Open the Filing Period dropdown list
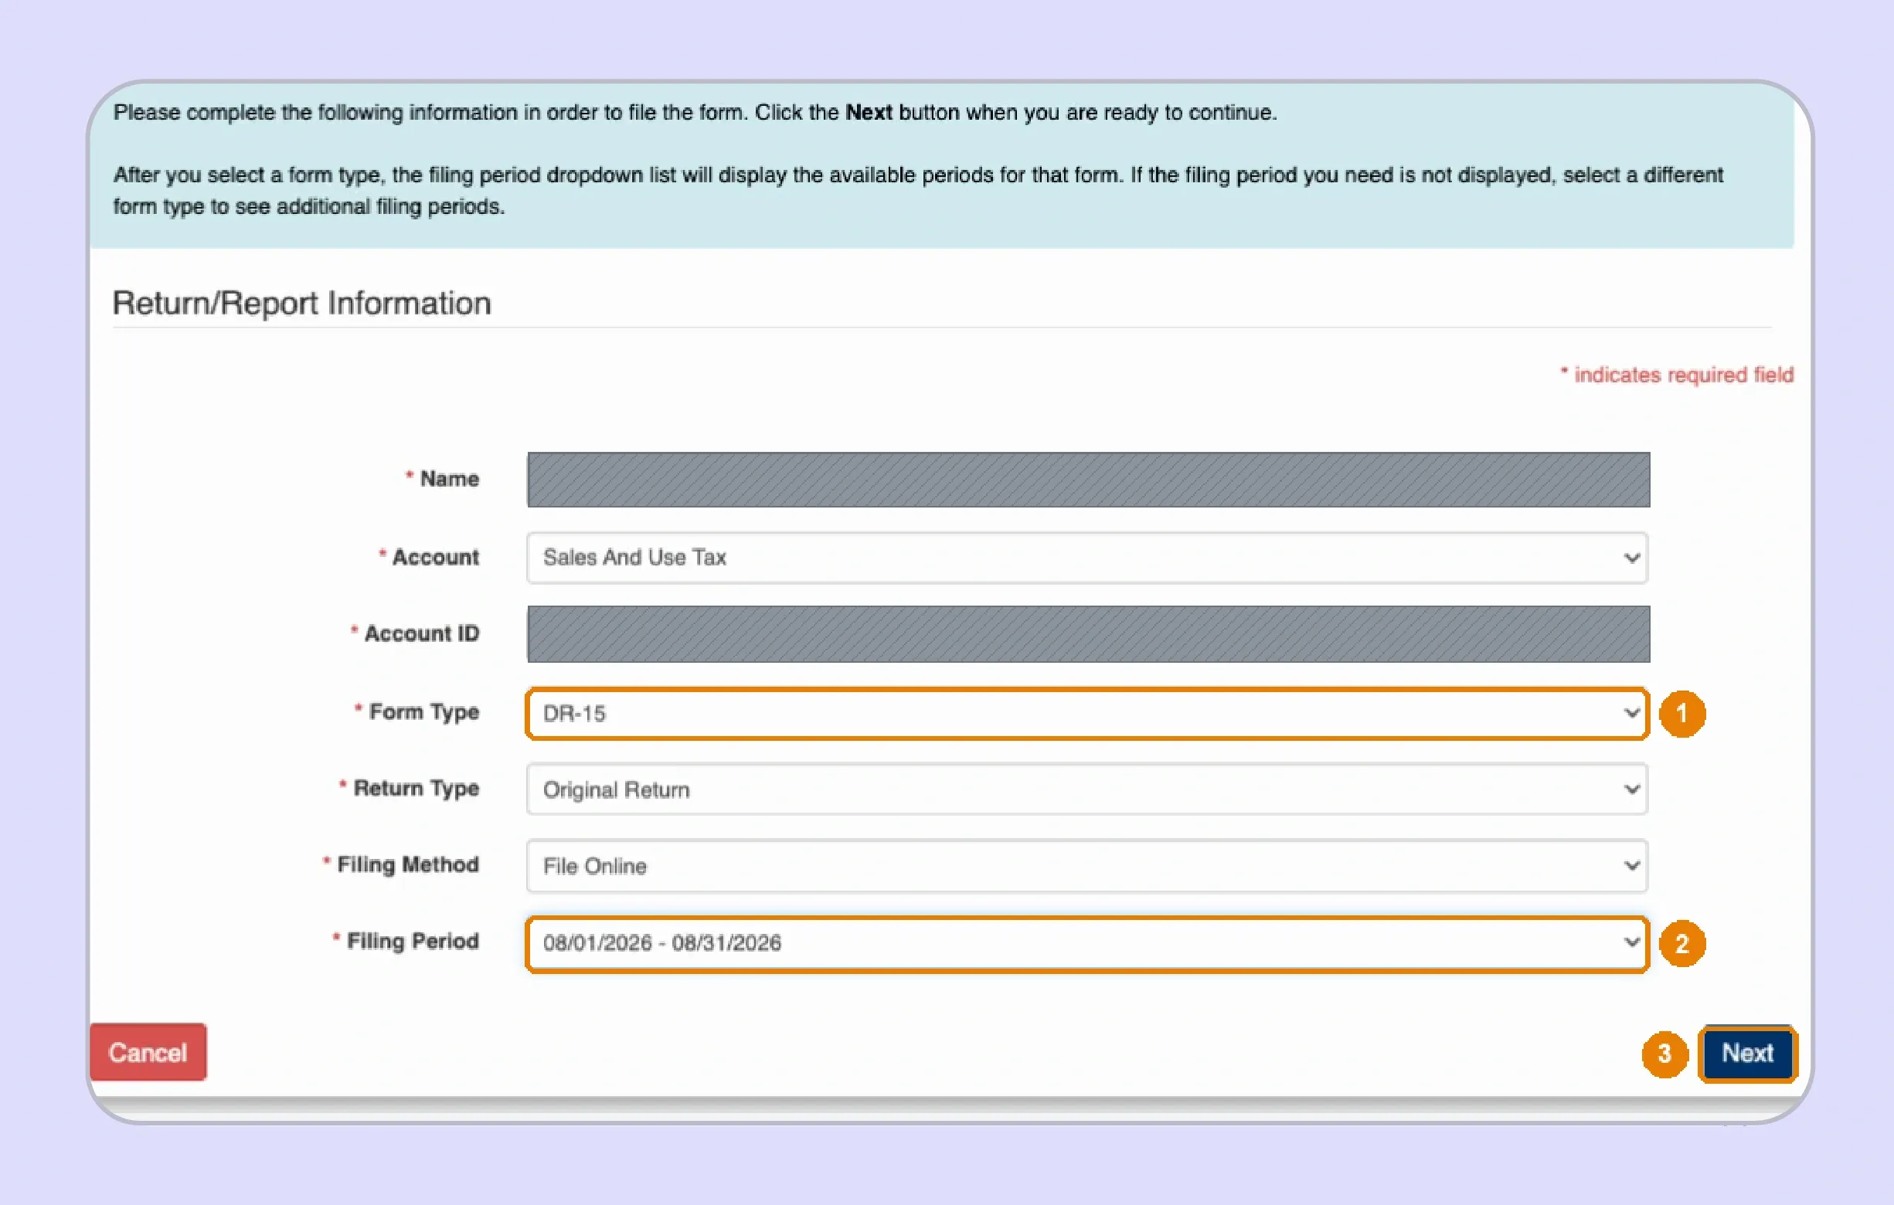 tap(1087, 942)
